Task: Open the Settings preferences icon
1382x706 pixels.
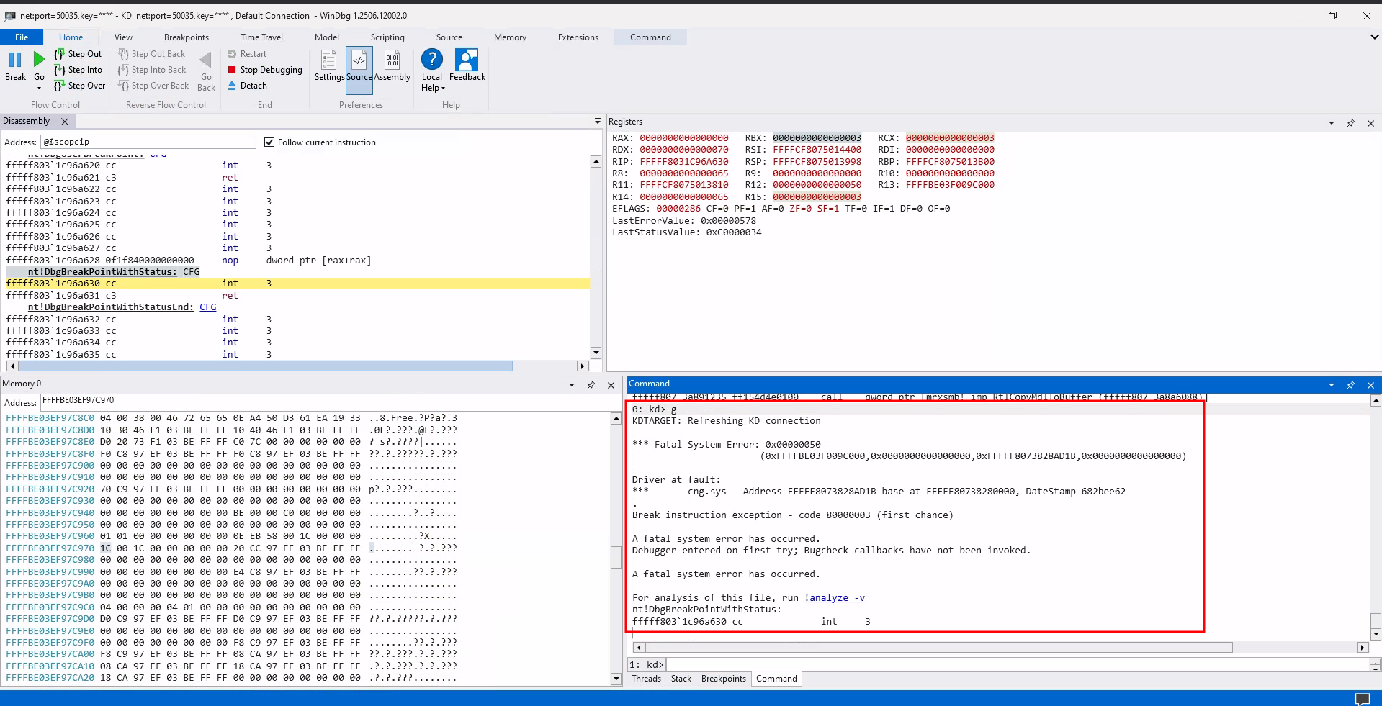Action: (x=328, y=61)
